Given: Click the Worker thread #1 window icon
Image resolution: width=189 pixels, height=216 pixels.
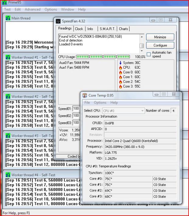Looking at the screenshot, I should pos(8,57).
